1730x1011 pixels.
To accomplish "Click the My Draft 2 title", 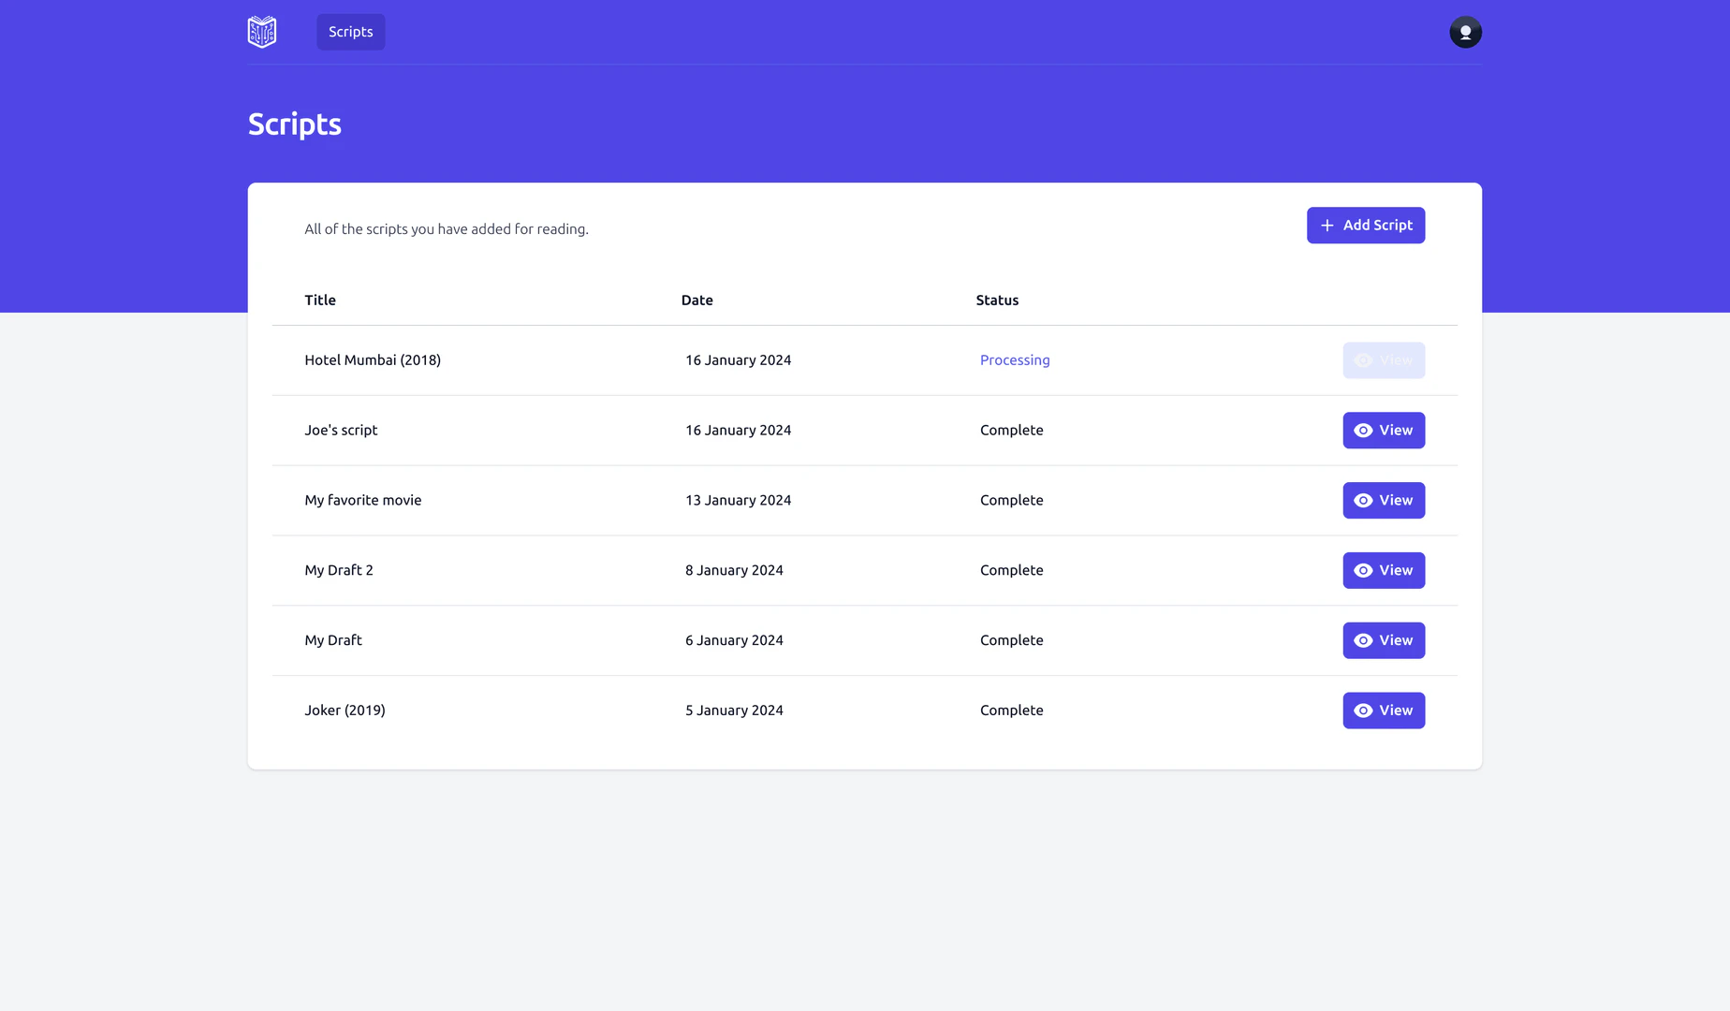I will click(339, 571).
